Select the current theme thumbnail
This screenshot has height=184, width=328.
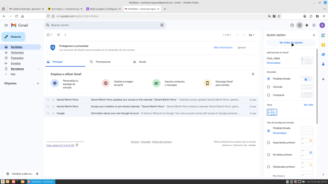click(272, 112)
